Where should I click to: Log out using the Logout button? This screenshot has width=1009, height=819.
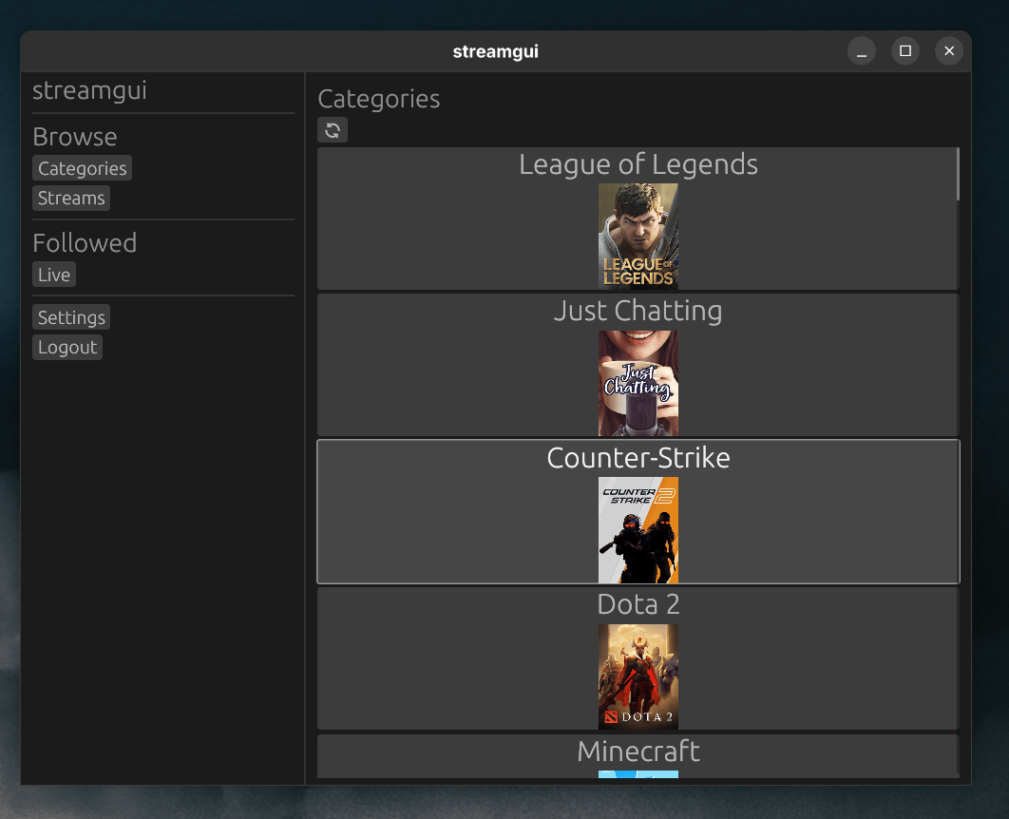pos(67,347)
